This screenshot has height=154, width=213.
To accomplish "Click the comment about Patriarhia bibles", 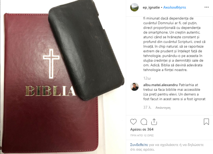I will point(174,92).
